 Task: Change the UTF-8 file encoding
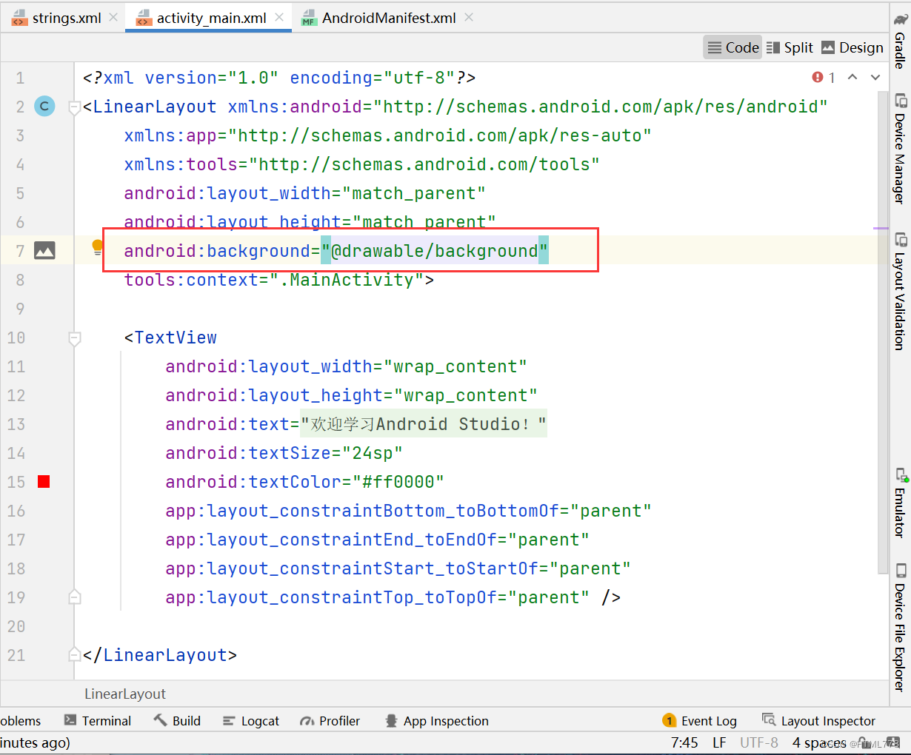[759, 742]
